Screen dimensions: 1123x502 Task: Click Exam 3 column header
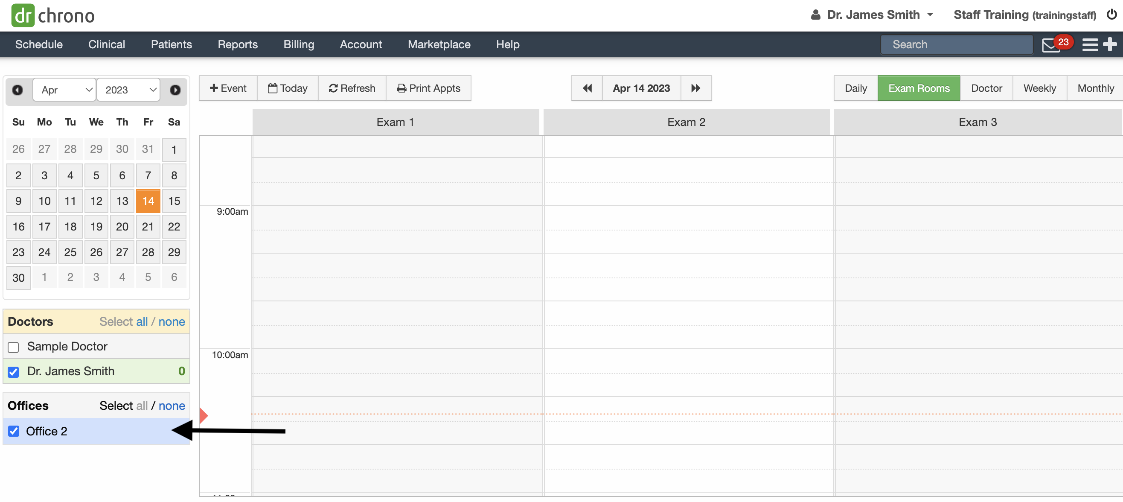click(978, 122)
